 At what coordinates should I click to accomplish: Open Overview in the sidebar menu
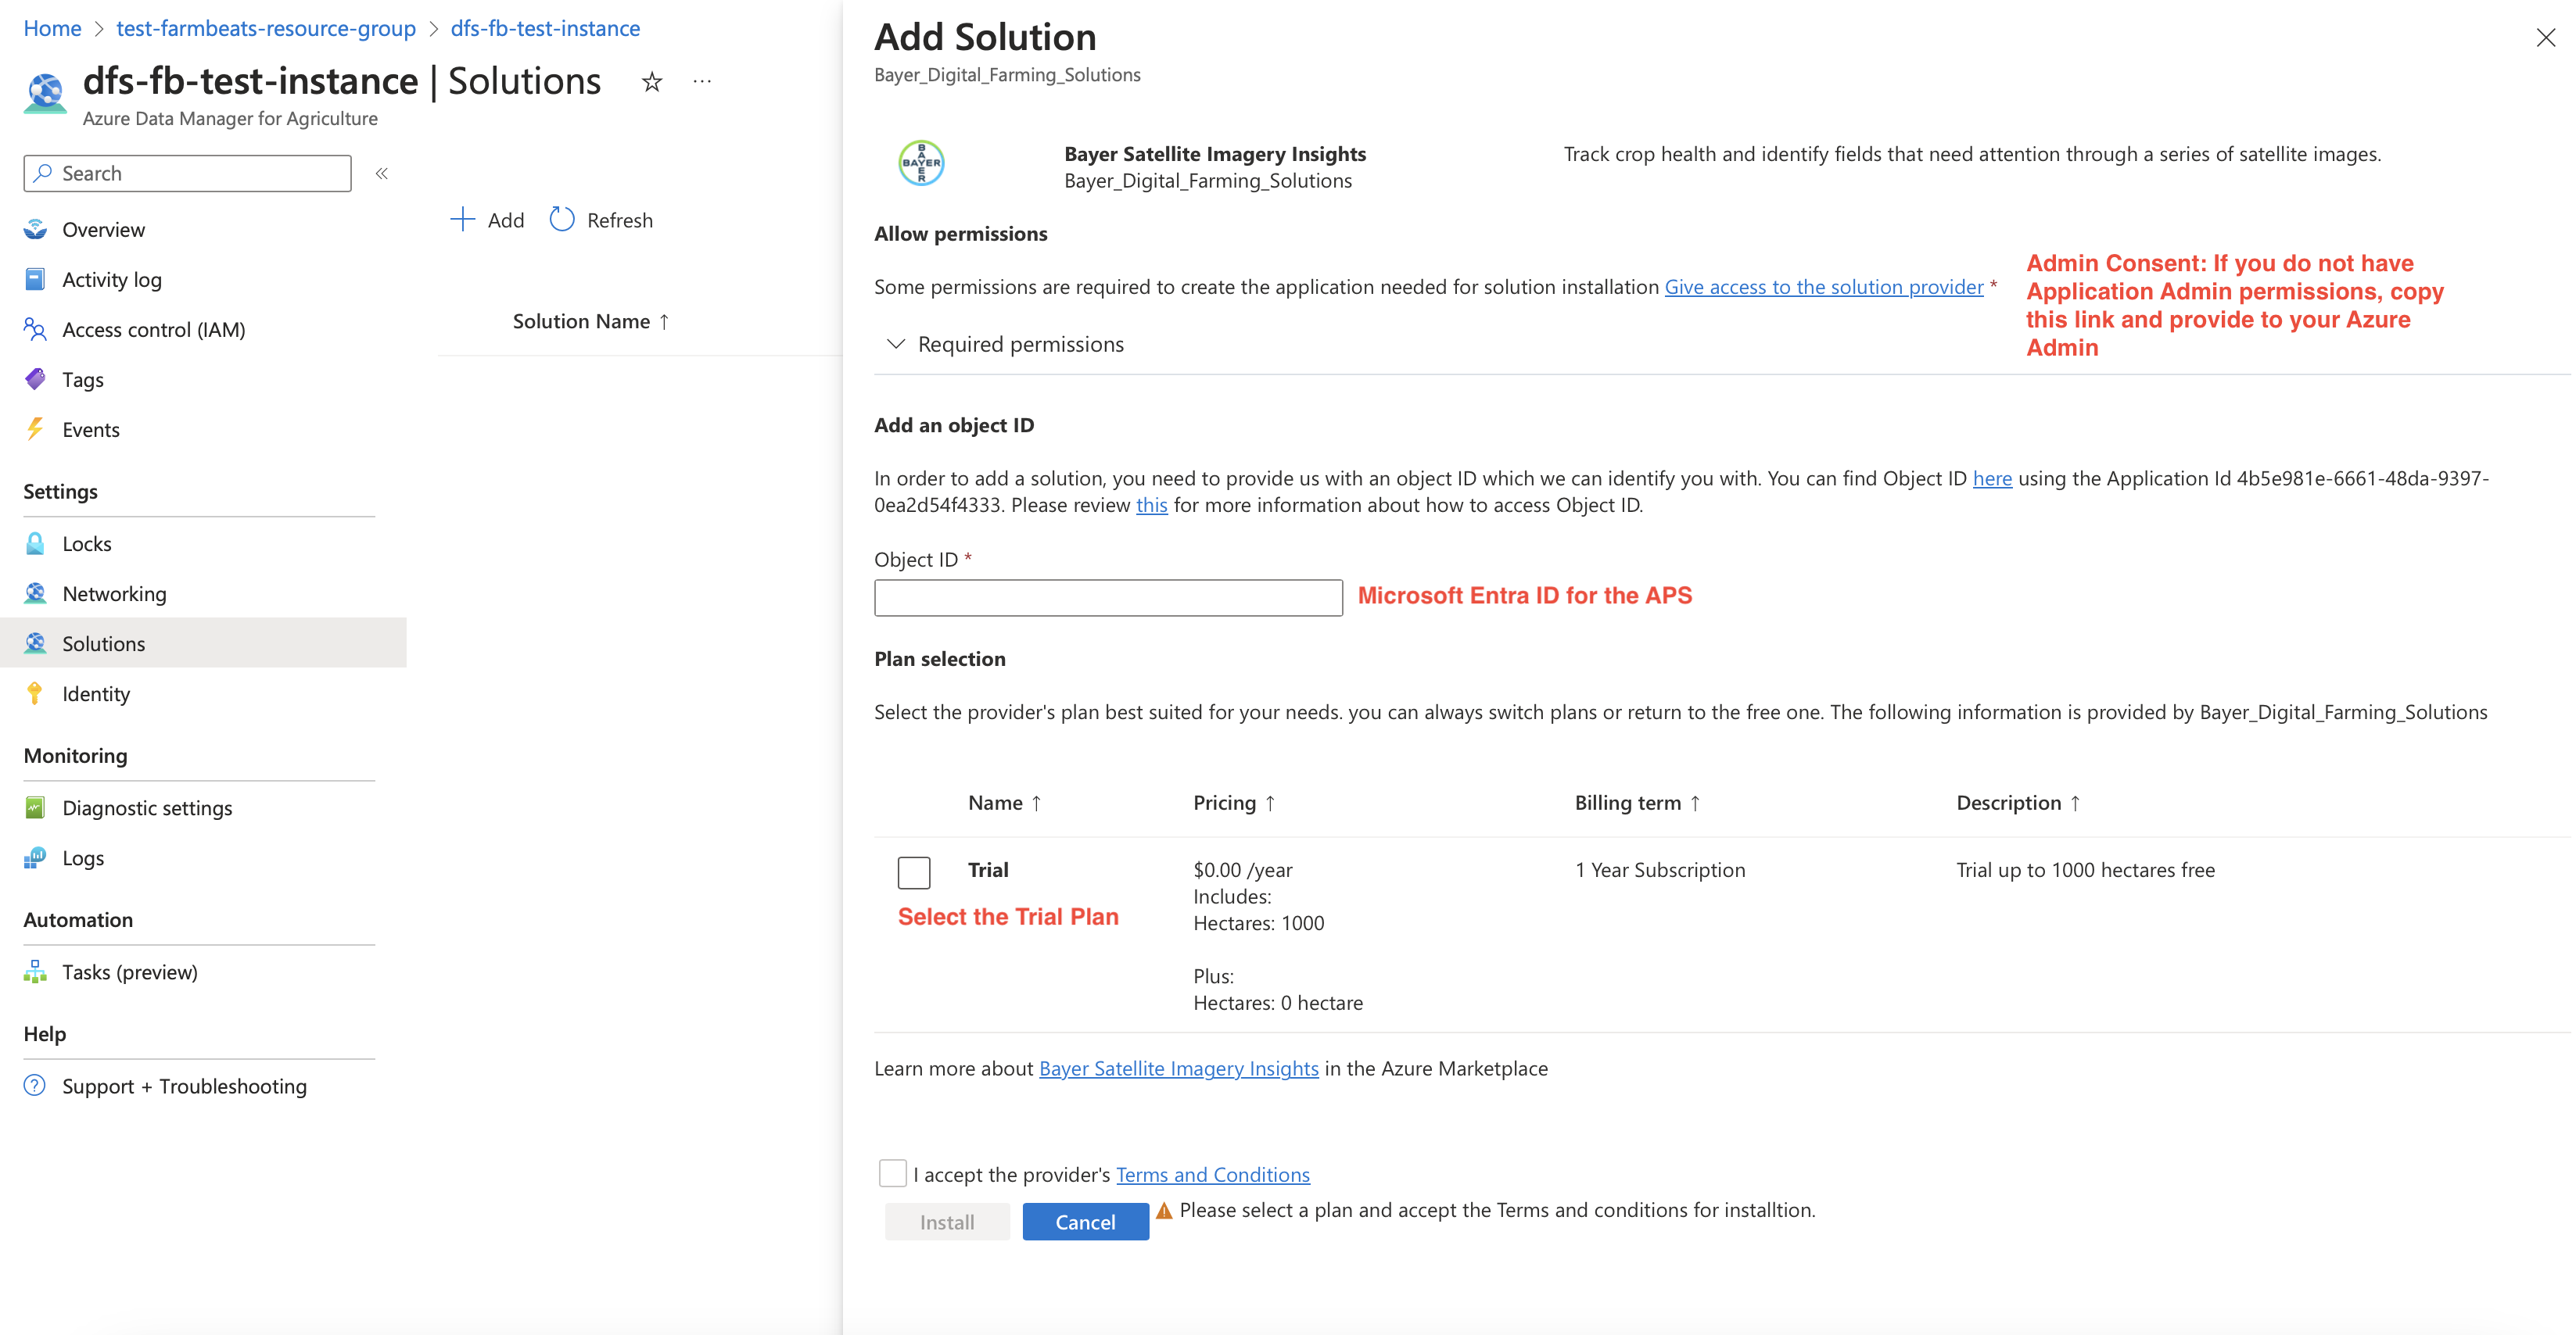tap(203, 230)
